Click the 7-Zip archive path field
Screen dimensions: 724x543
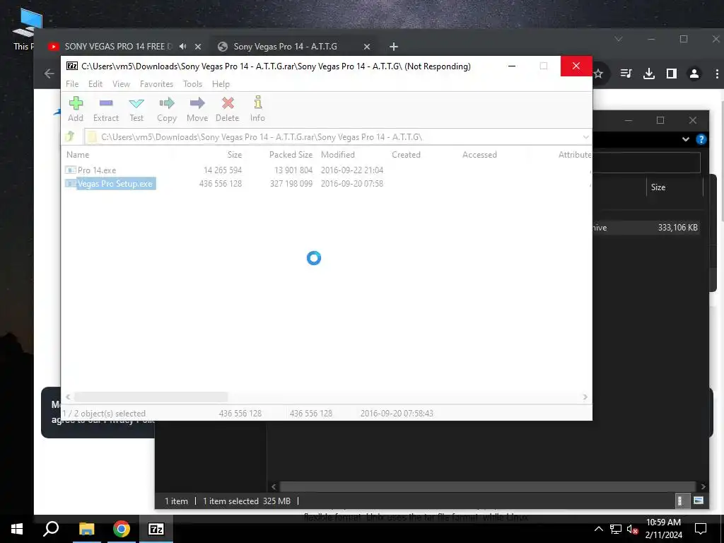coord(337,137)
